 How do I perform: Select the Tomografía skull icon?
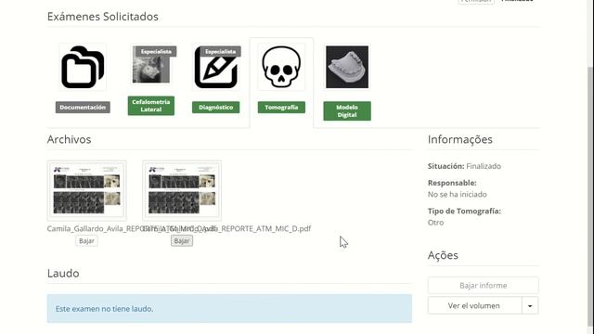pos(281,67)
